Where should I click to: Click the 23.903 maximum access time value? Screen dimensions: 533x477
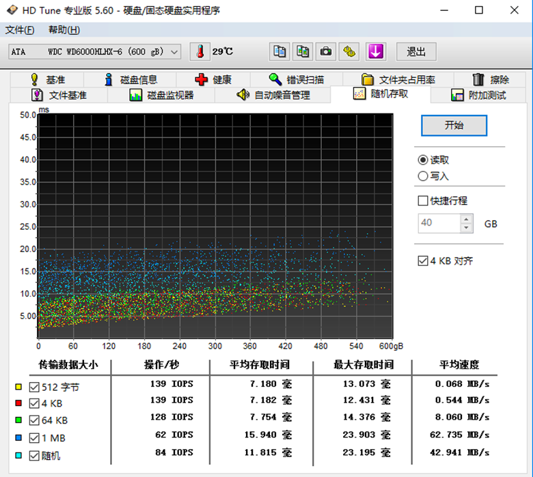(366, 435)
